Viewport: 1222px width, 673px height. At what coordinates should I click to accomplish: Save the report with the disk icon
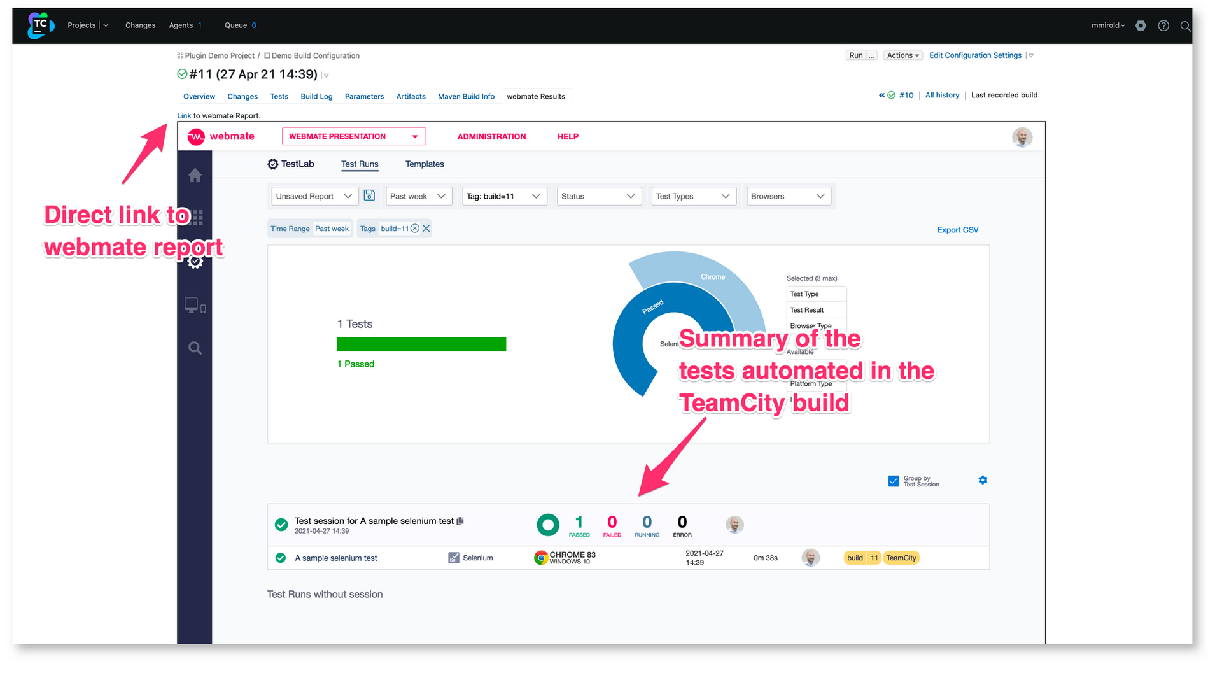(x=369, y=195)
